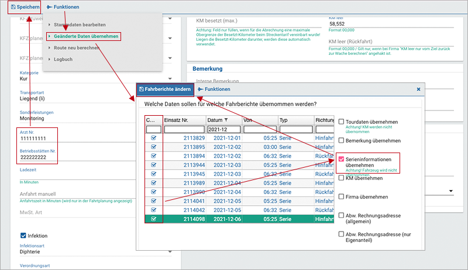Open Funktionen in the dialog header
The height and width of the screenshot is (270, 468).
(214, 89)
